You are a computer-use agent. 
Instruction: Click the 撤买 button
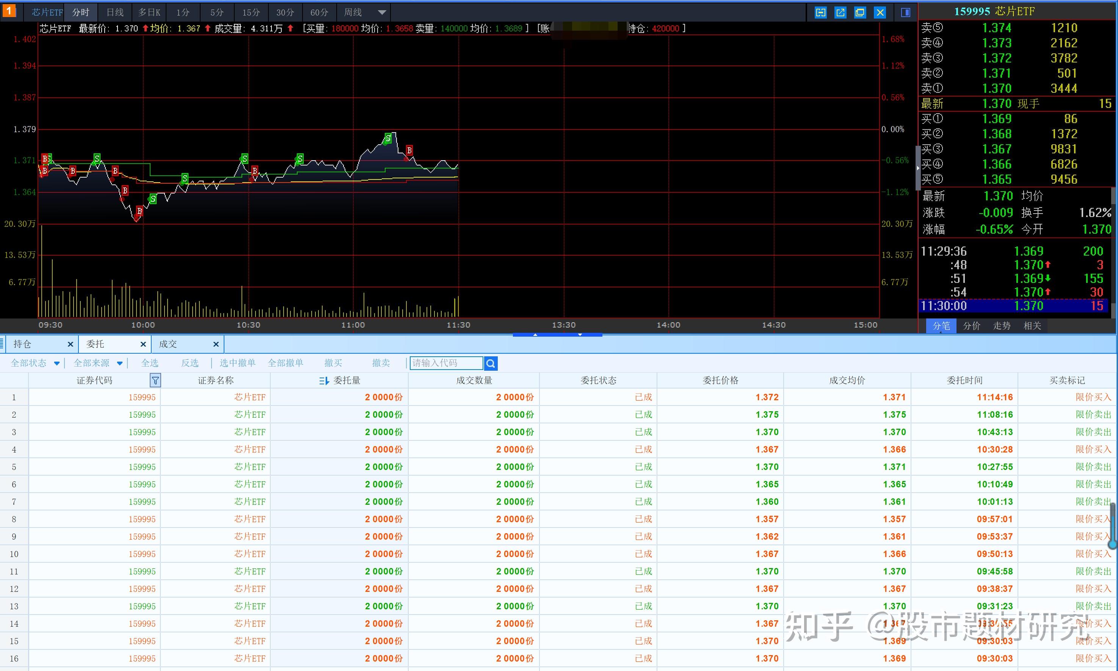coord(333,363)
